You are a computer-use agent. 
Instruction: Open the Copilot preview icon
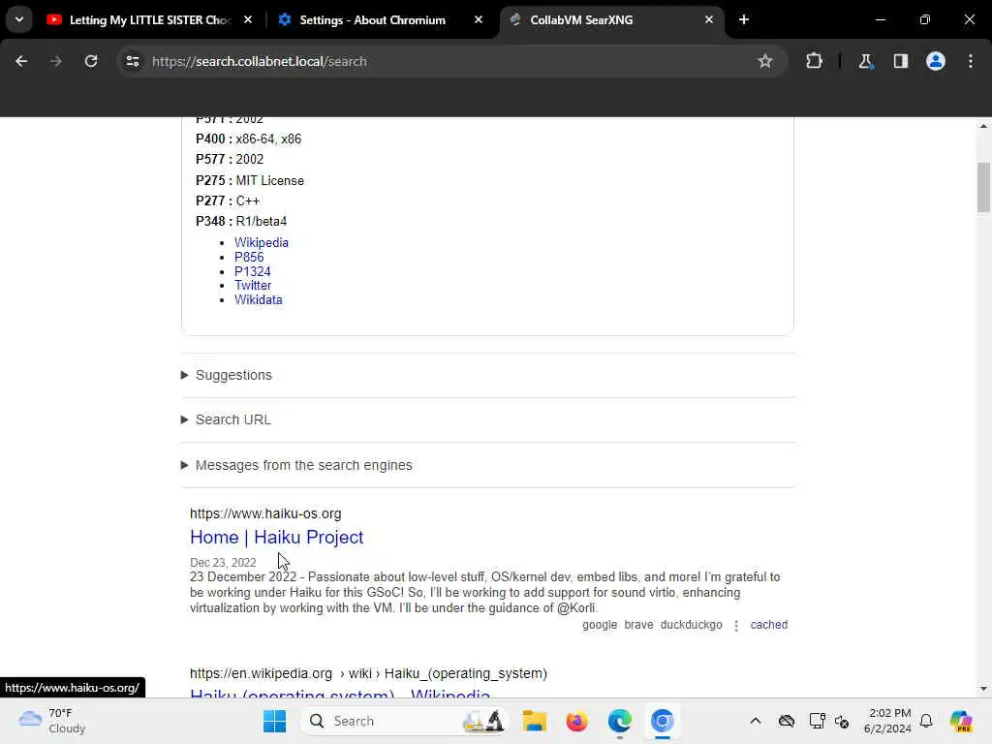point(961,721)
